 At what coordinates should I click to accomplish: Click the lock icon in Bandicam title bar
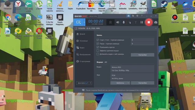129,16
